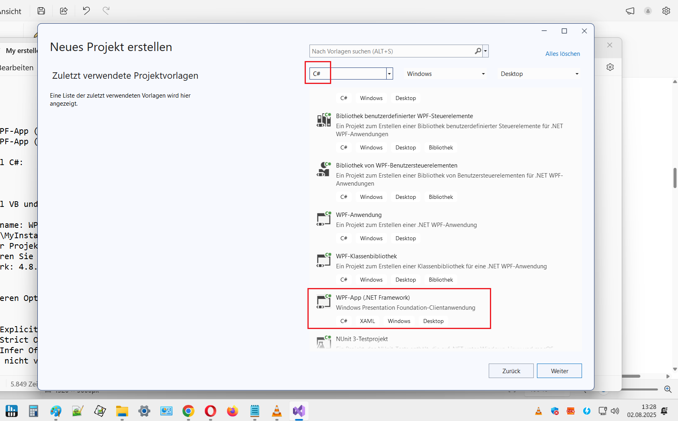678x421 pixels.
Task: Select the WPF-Klassenbibliothek template title
Action: 366,256
